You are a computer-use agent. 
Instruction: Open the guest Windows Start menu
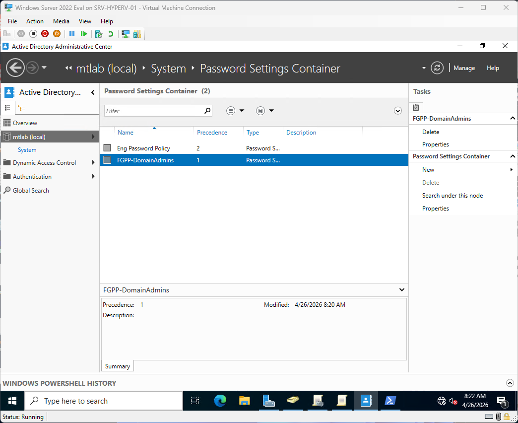[12, 401]
